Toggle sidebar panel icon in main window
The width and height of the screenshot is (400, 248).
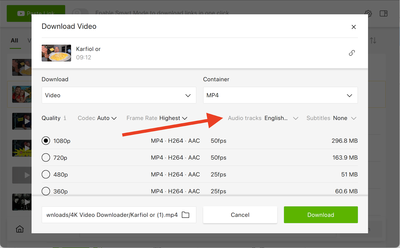[x=383, y=14]
